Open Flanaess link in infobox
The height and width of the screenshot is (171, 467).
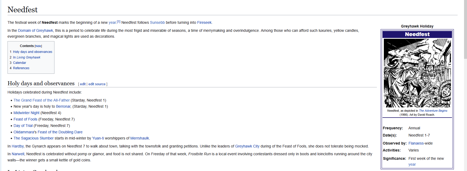416,143
